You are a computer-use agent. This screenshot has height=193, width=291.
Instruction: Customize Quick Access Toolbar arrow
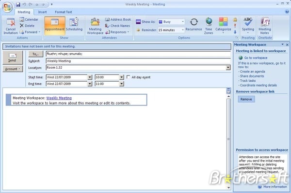tap(51, 4)
